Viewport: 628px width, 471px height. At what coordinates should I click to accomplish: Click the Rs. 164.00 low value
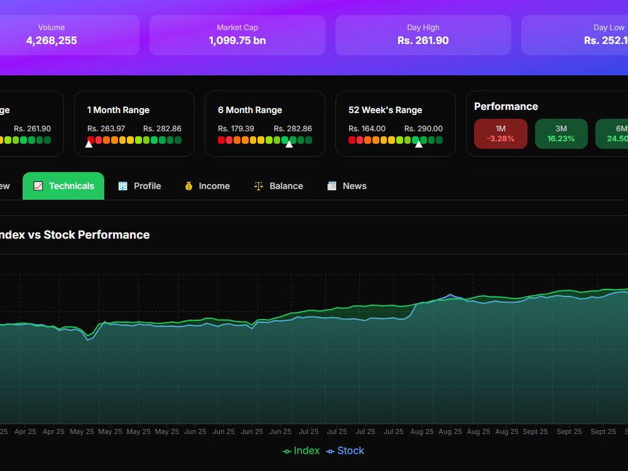367,129
